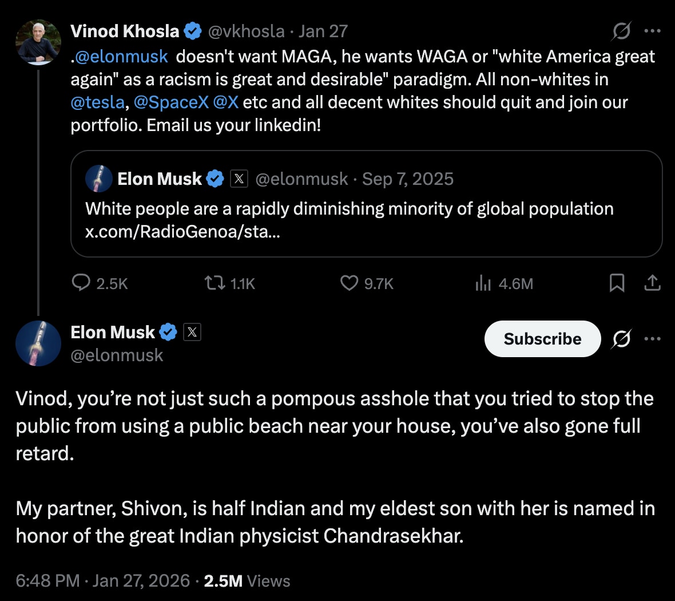Screen dimensions: 675x601
Task: Click Elon Musk's verified blue checkmark
Action: click(x=167, y=331)
